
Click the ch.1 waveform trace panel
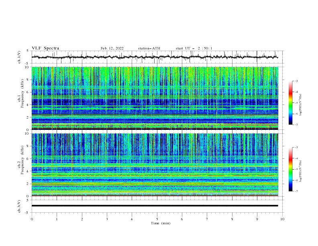157,57
